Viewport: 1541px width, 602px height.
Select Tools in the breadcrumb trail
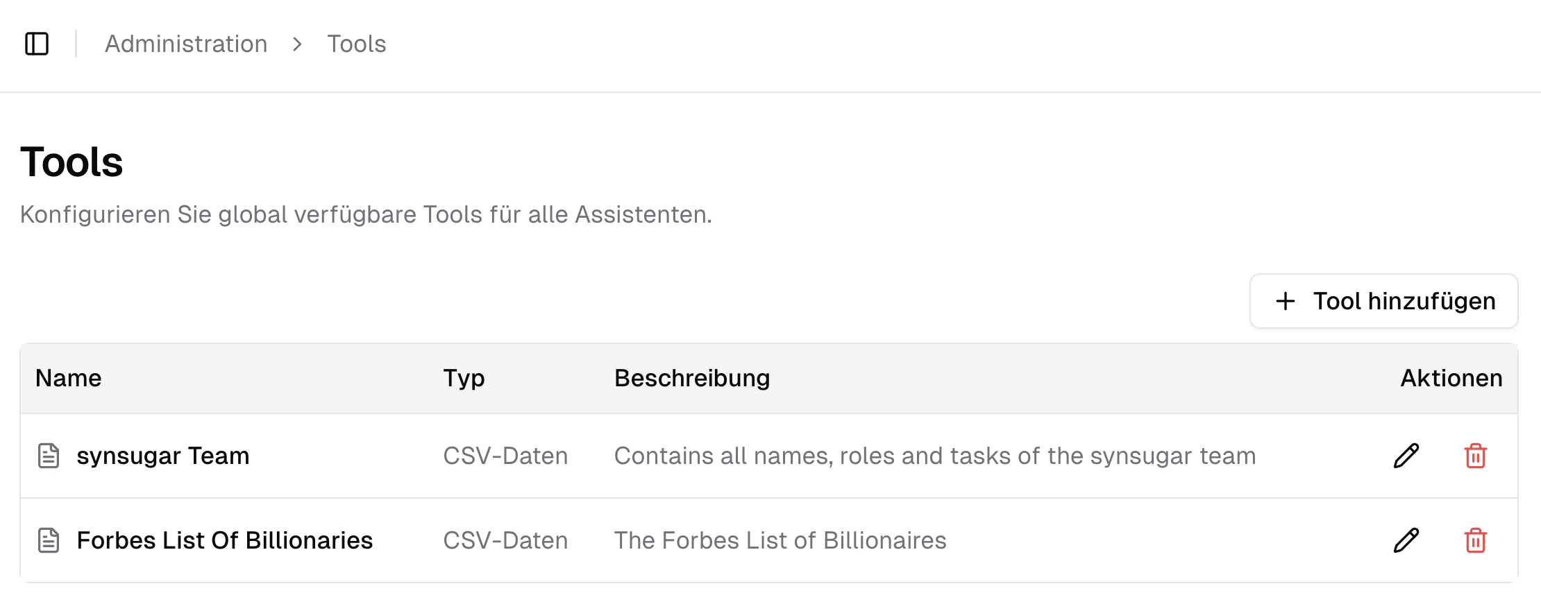pyautogui.click(x=357, y=44)
